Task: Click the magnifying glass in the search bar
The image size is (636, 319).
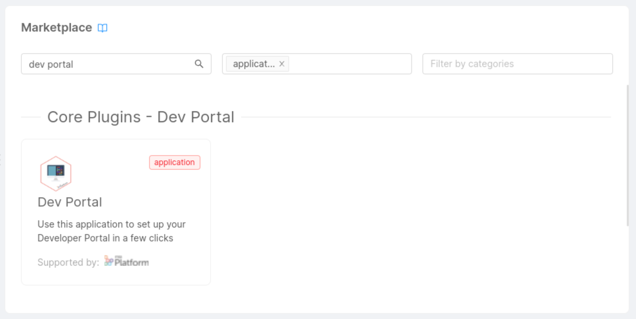Action: (199, 64)
